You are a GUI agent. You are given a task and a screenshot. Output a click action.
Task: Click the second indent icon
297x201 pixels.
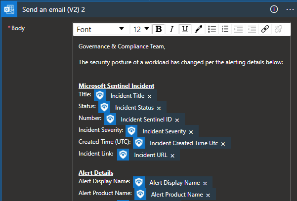click(x=252, y=29)
